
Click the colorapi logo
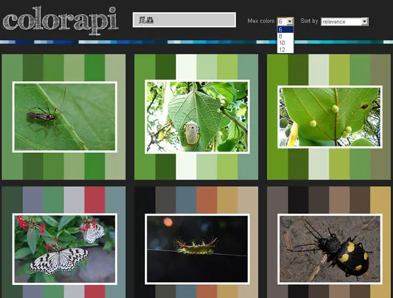(x=60, y=20)
